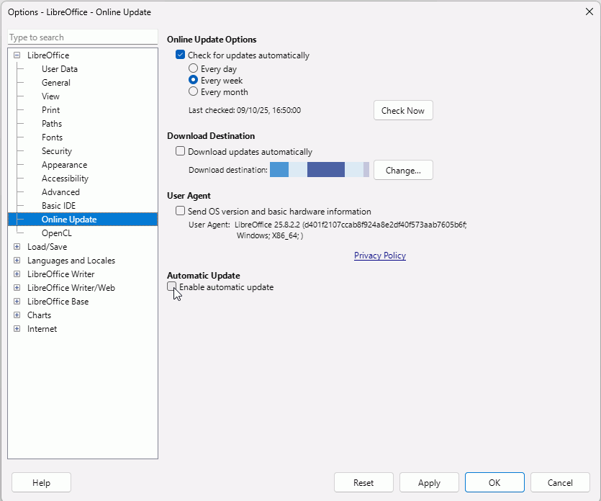Screen dimensions: 601x501
Task: Expand the Load/Save tree node
Action: (17, 247)
